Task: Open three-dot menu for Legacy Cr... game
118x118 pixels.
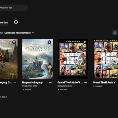Action: [x=15, y=83]
